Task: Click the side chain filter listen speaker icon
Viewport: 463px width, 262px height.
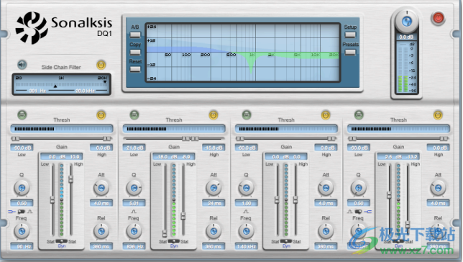Action: pos(22,65)
